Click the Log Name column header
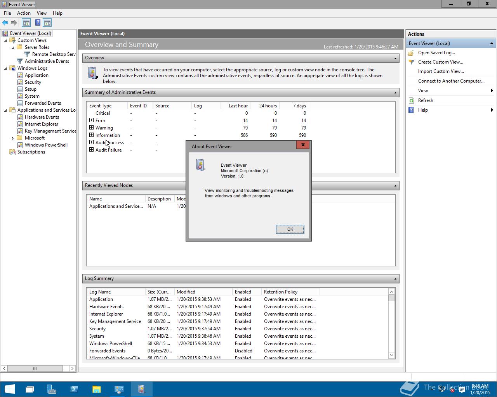Screen dimensions: 497x397 116,292
